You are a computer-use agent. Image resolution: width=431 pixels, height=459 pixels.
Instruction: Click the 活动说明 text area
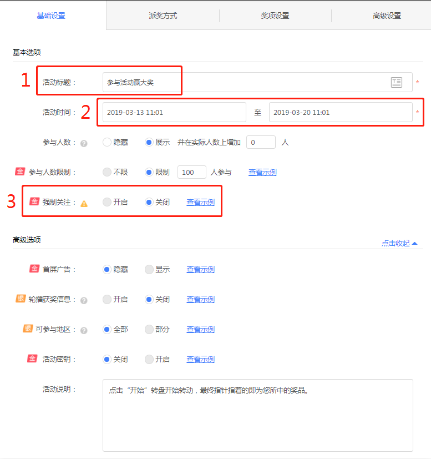tap(258, 415)
